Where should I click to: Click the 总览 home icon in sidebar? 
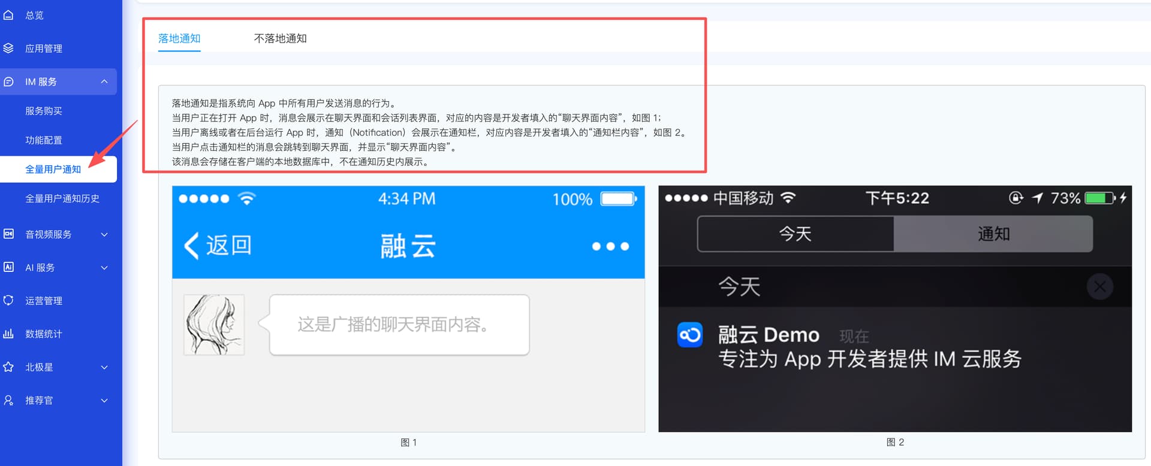[x=8, y=15]
